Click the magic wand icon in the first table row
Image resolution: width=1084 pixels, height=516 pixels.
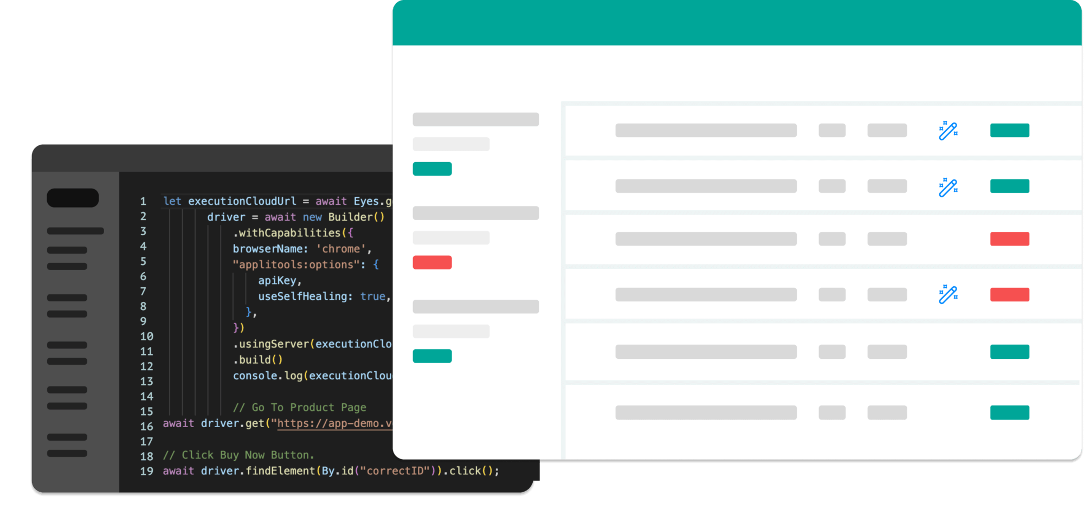tap(948, 131)
